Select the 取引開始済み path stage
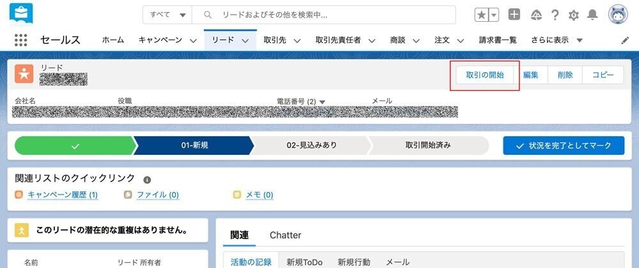Screen dimensions: 639x268 (428, 145)
